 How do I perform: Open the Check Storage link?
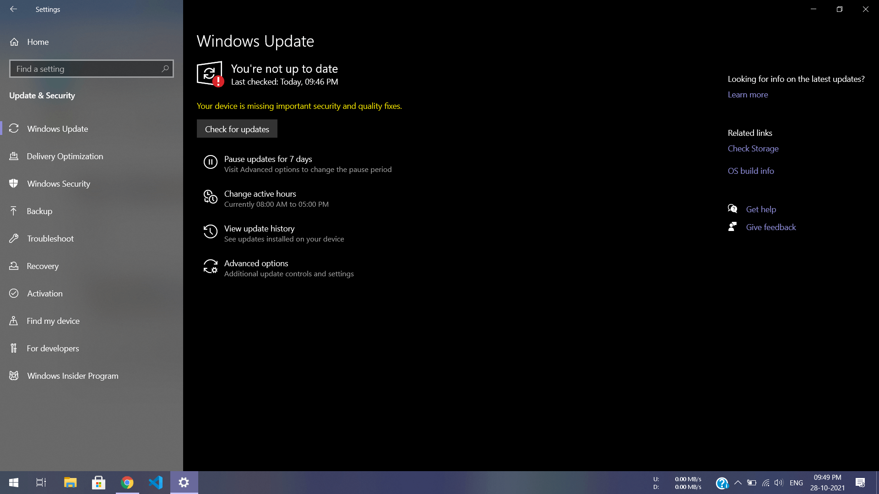[753, 149]
